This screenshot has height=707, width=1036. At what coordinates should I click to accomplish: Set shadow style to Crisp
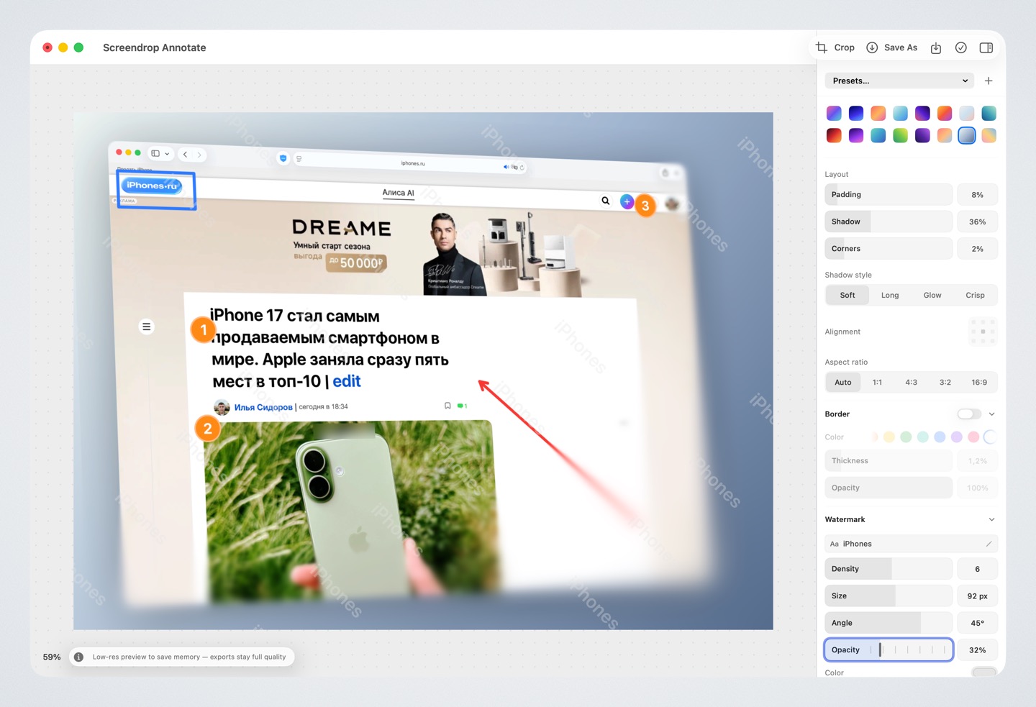(x=975, y=295)
